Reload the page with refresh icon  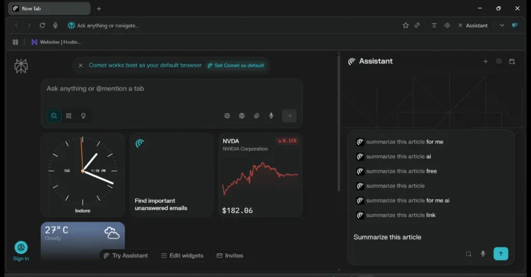43,25
